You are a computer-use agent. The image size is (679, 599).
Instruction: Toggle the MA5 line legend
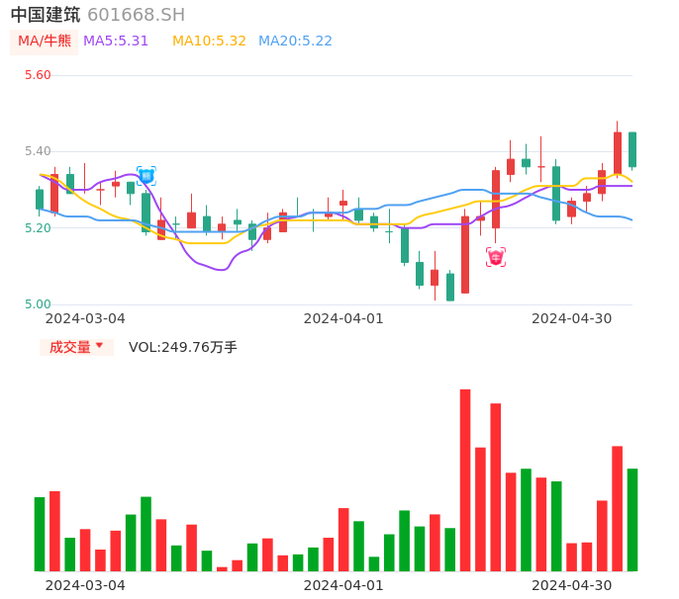[x=116, y=42]
